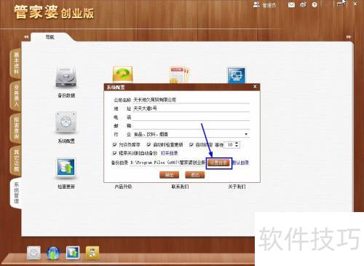
Task: Expand the 行业 dropdown arrow
Action: click(x=246, y=134)
